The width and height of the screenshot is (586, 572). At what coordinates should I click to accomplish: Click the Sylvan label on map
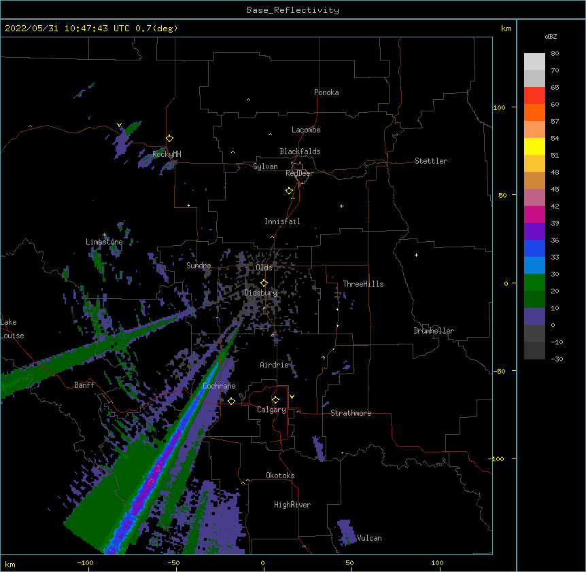[x=265, y=166]
